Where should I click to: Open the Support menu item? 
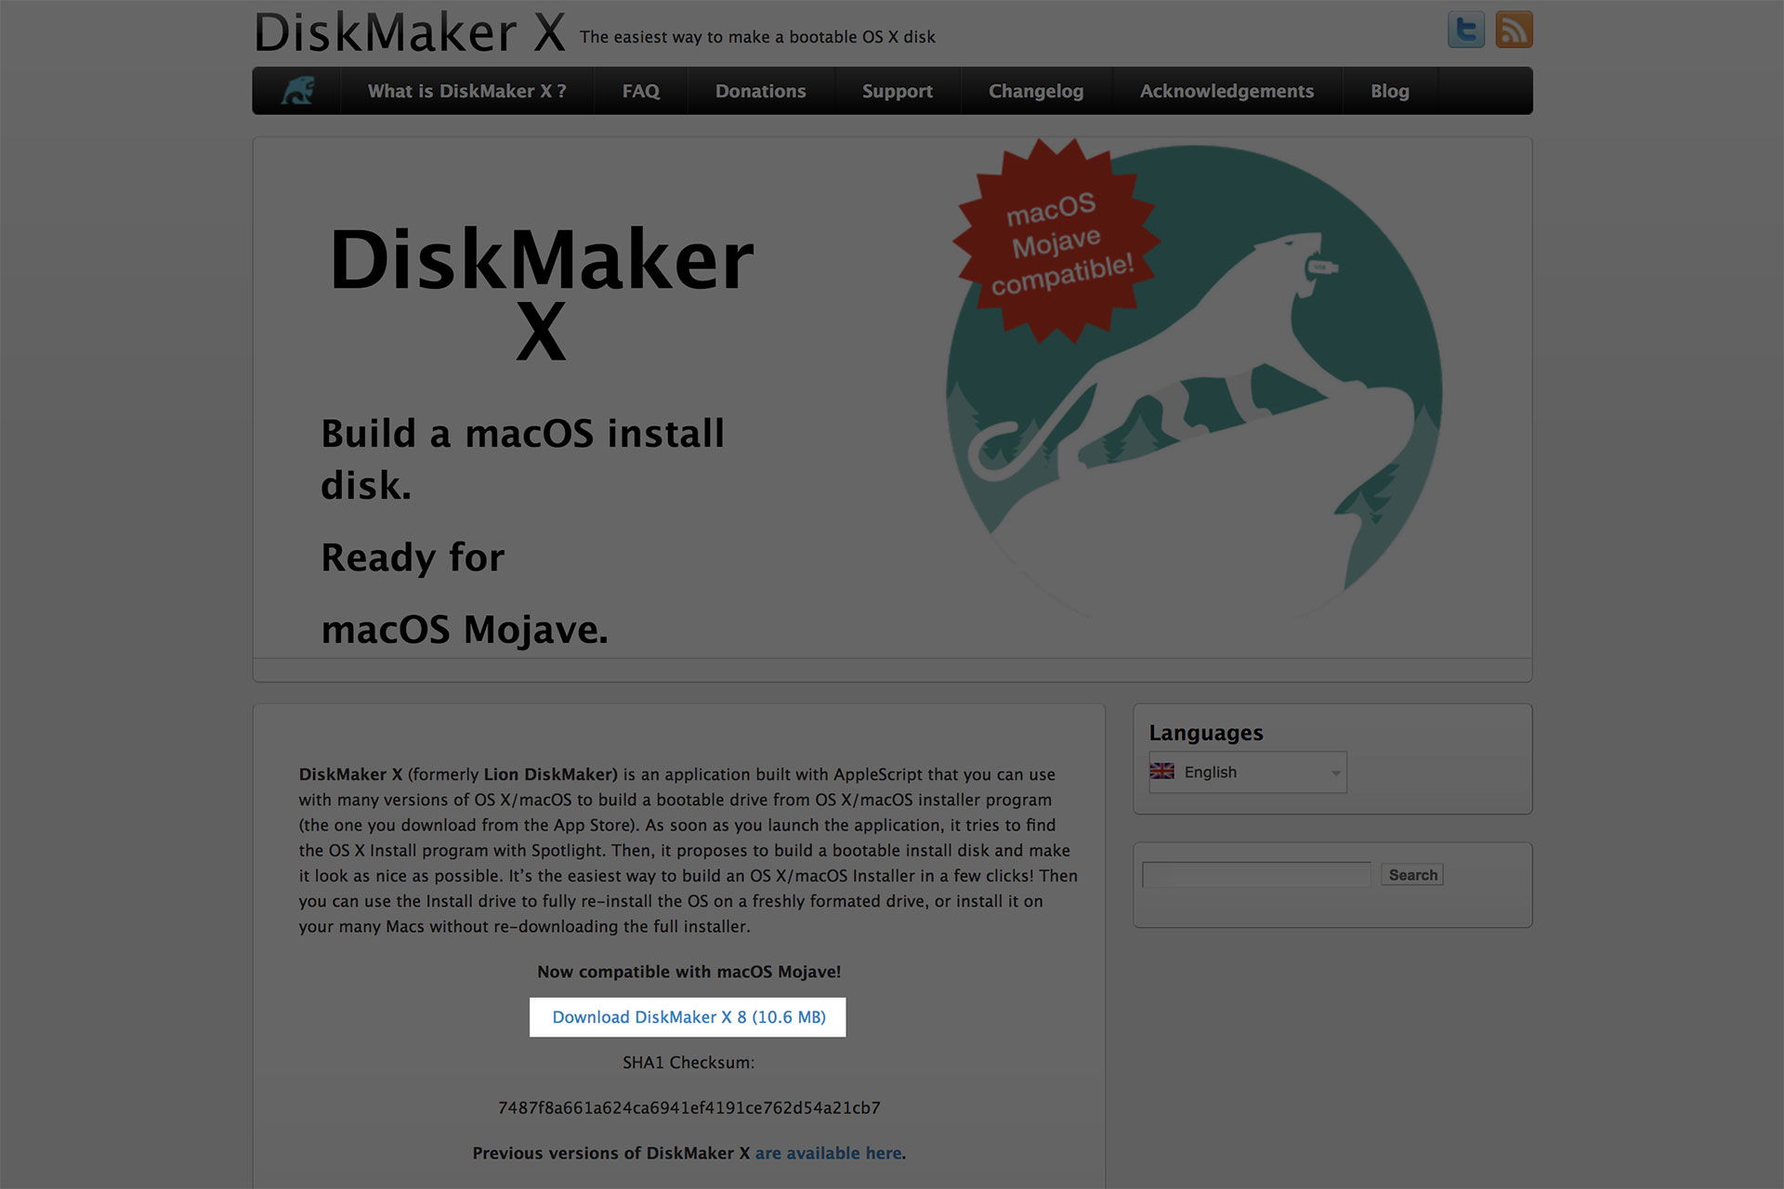point(898,91)
